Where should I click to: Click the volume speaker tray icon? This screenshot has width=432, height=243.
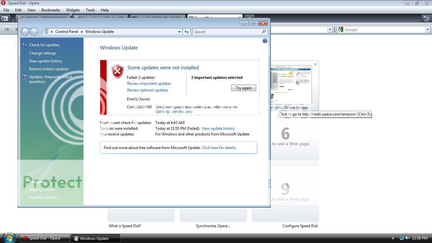pyautogui.click(x=407, y=238)
